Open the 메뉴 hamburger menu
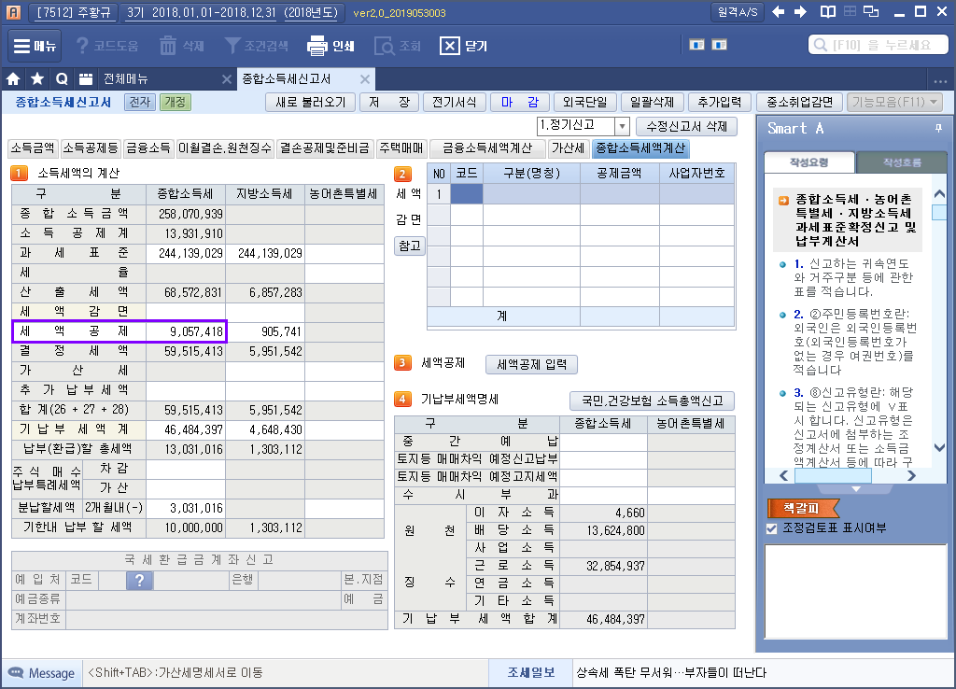Screen dimensions: 956x689 click(x=35, y=46)
